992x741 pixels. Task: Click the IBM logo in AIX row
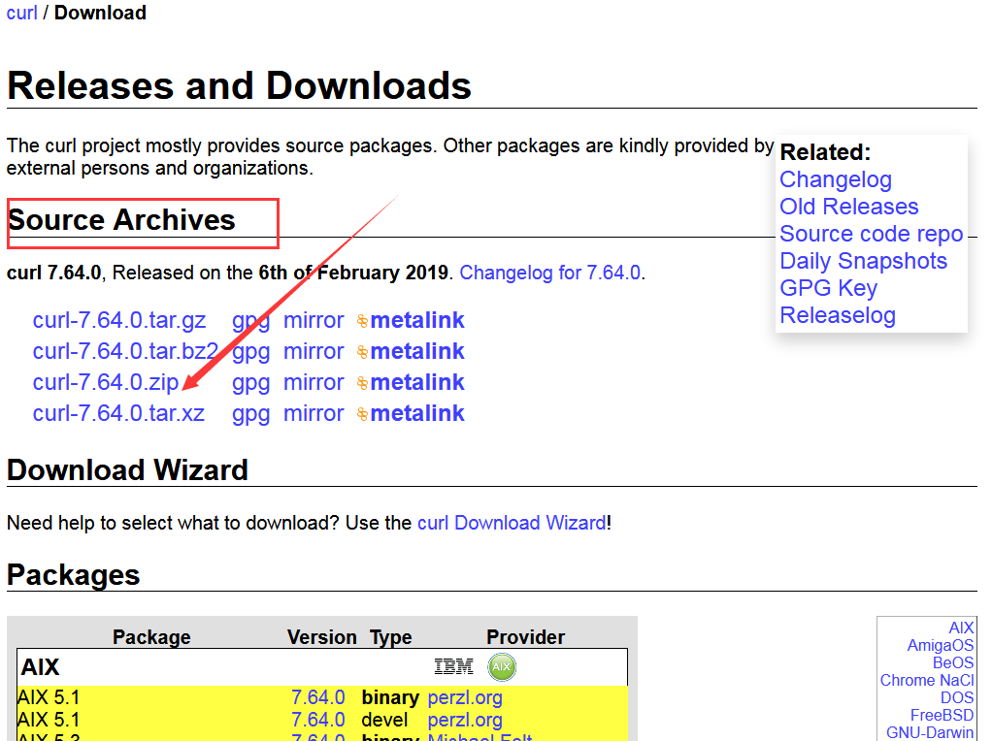[x=453, y=666]
